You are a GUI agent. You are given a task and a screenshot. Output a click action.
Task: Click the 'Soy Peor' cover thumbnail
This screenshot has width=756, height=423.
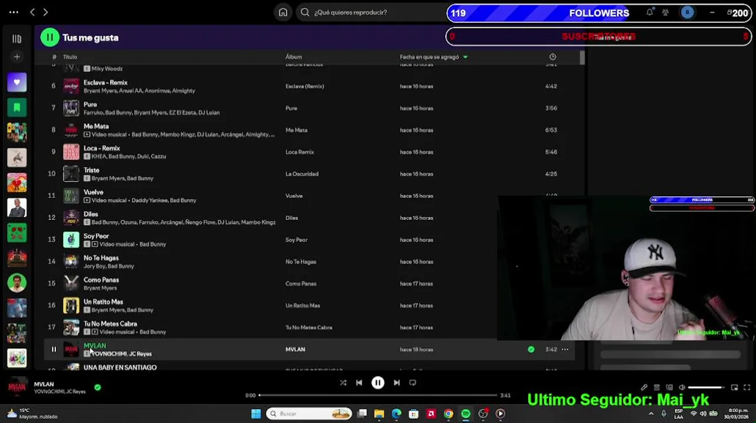71,240
